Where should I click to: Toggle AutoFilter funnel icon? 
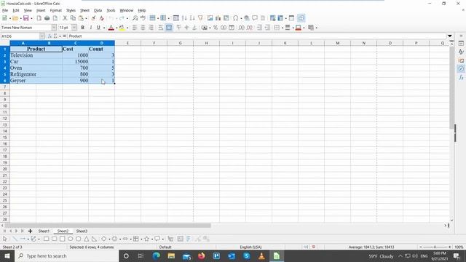point(200,18)
